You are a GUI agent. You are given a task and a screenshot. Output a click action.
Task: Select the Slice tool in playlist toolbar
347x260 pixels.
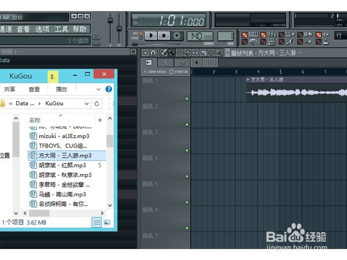[203, 53]
